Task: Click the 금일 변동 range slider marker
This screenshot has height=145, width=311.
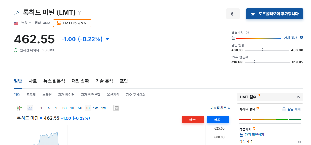Action: tap(263, 49)
